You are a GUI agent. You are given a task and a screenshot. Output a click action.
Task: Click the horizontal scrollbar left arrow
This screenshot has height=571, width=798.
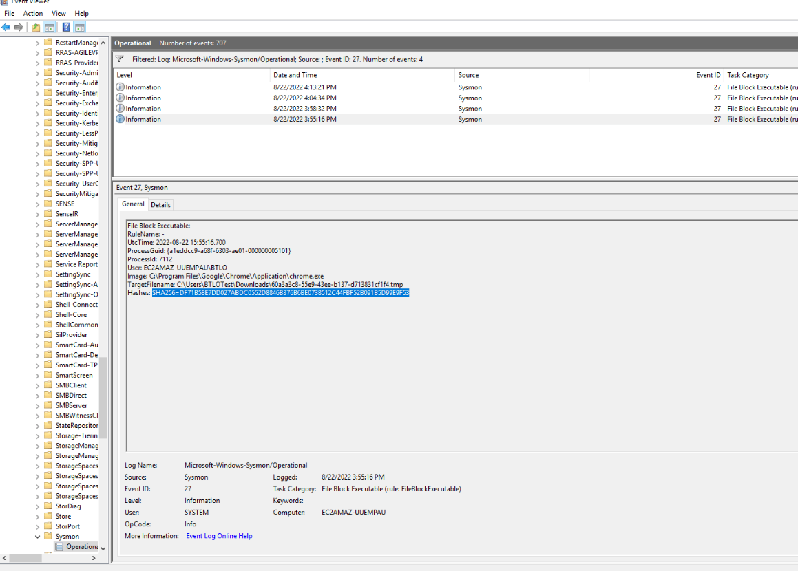(x=5, y=558)
